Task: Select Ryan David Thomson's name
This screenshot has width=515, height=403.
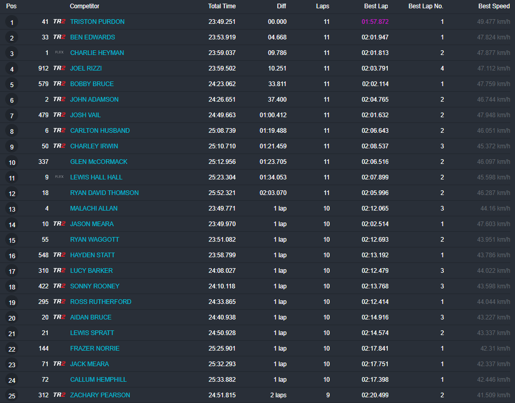Action: click(104, 193)
